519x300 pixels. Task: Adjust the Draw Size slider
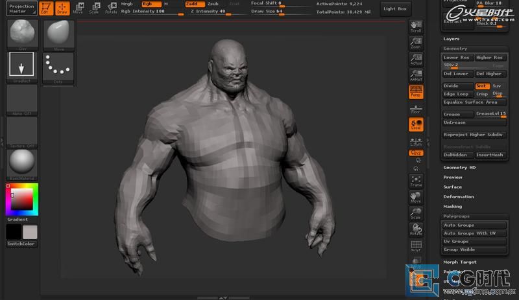pyautogui.click(x=280, y=12)
